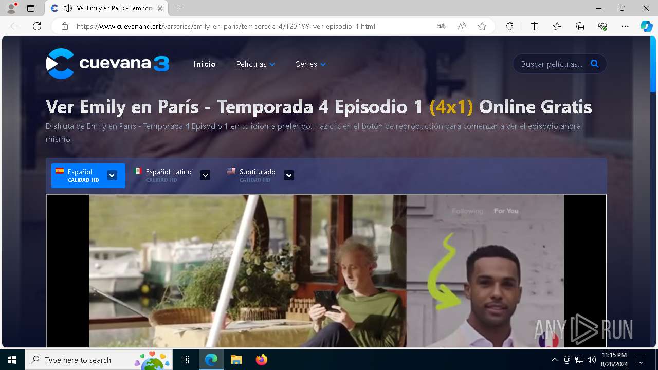The width and height of the screenshot is (658, 370).
Task: Open the translate page icon
Action: 441,26
